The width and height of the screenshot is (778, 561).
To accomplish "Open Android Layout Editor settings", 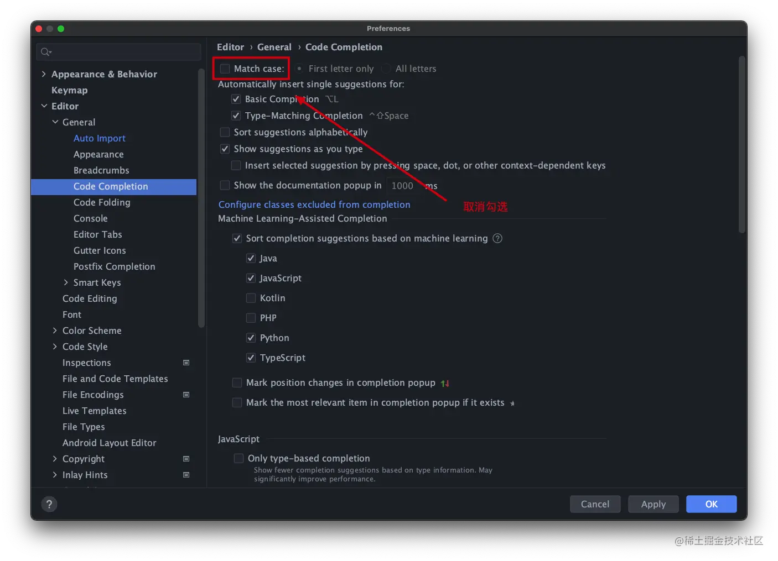I will 110,443.
